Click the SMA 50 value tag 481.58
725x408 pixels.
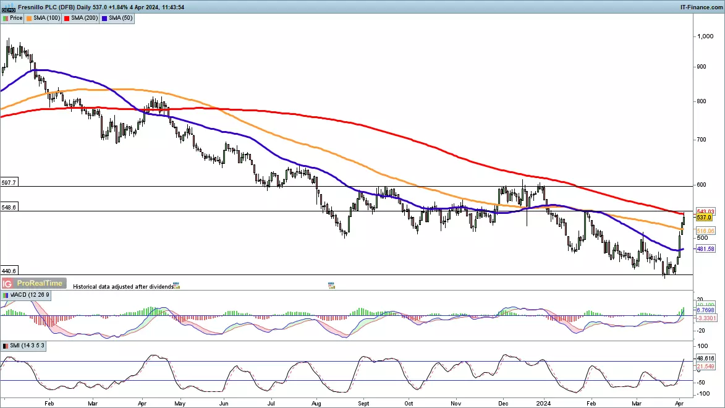[706, 249]
